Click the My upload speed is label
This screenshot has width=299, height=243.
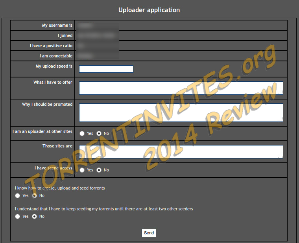(x=54, y=66)
